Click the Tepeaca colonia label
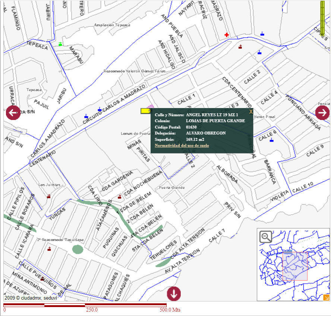This screenshot has height=316, width=331. pyautogui.click(x=34, y=90)
